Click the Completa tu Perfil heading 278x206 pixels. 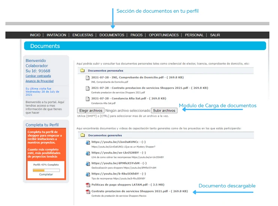click(42, 125)
